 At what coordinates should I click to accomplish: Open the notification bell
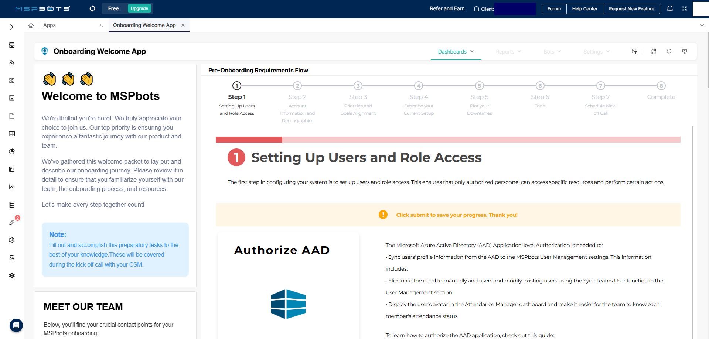pos(669,8)
